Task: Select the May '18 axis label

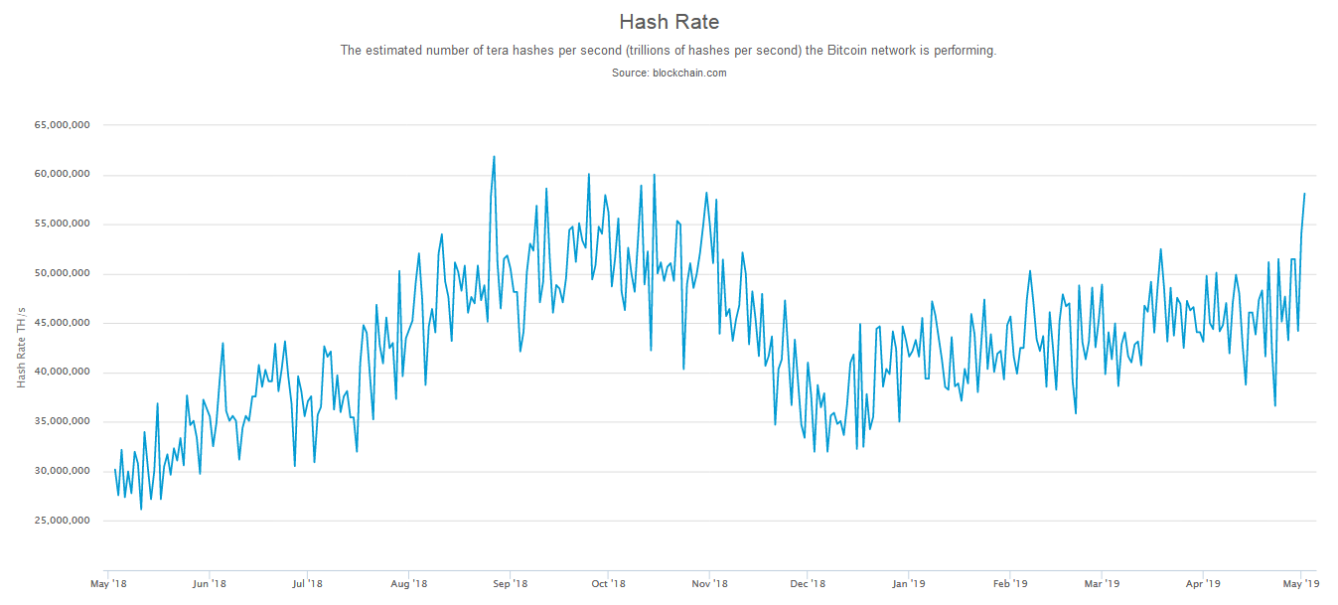Action: tap(109, 584)
